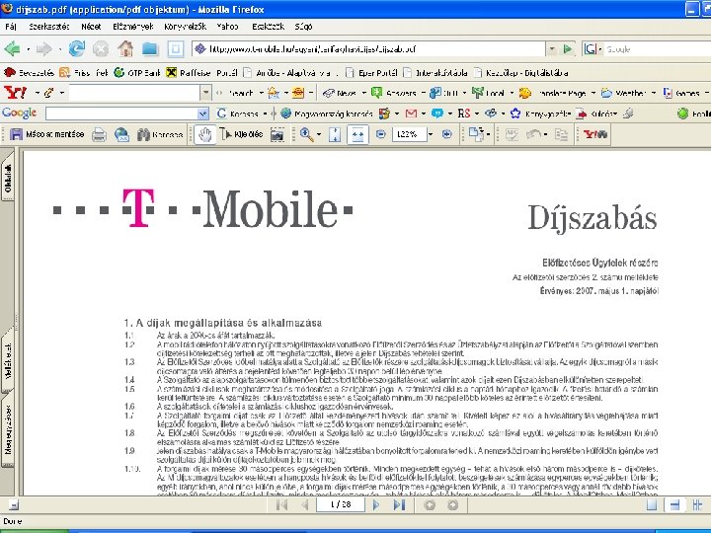Open Yahoo Games toolbar item
Screen dimensions: 711x533
pyautogui.click(x=681, y=93)
